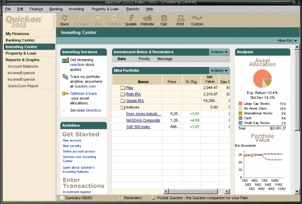302x204 pixels.
Task: Collapse the Indexes folder row
Action: pos(122,107)
